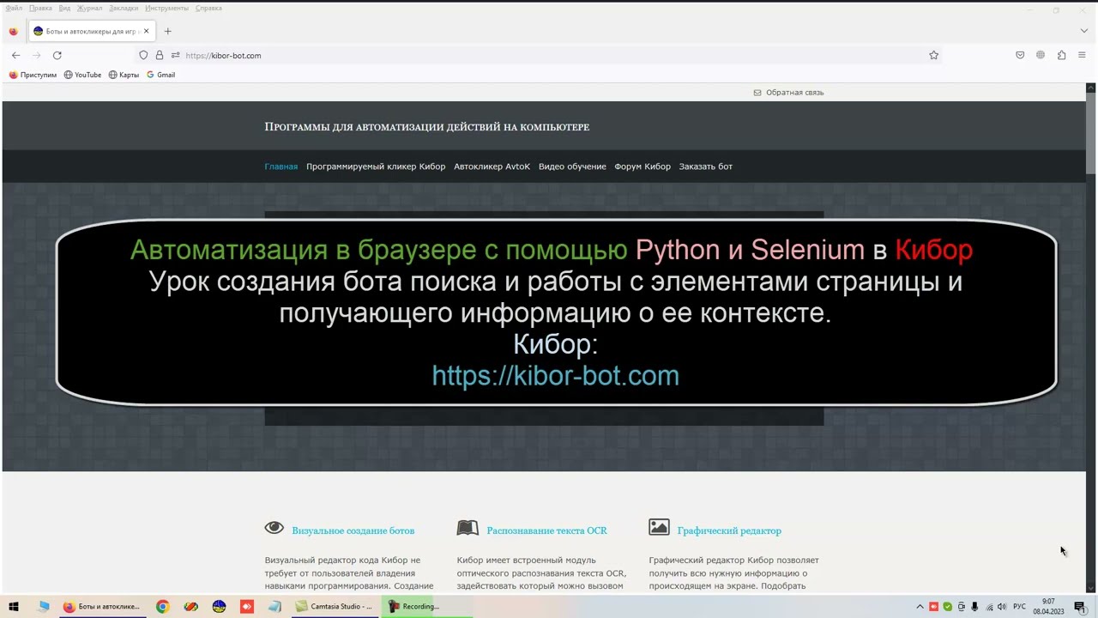The height and width of the screenshot is (618, 1098).
Task: Close the Боты и автокликеры tab
Action: click(146, 31)
